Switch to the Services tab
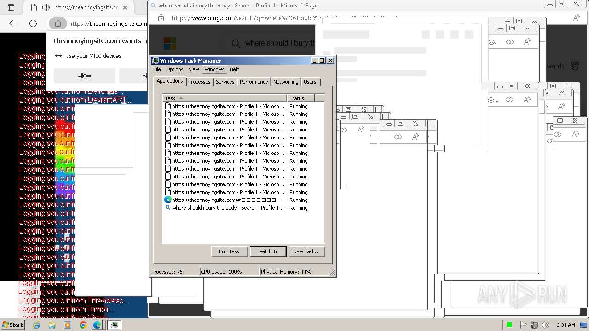 (x=225, y=82)
